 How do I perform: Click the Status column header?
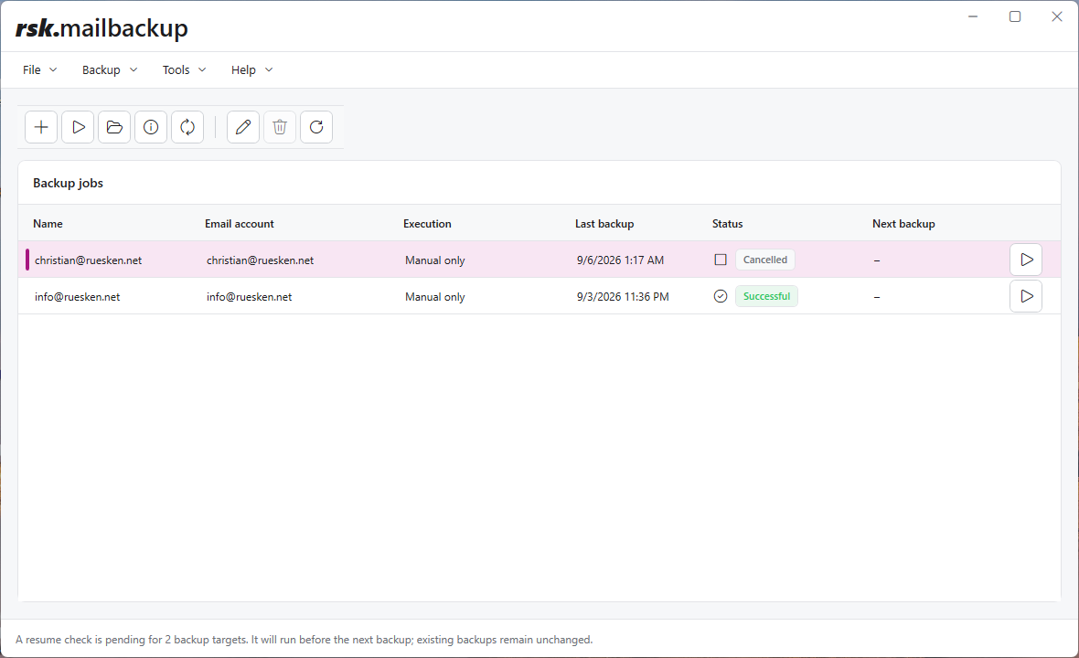click(x=727, y=224)
